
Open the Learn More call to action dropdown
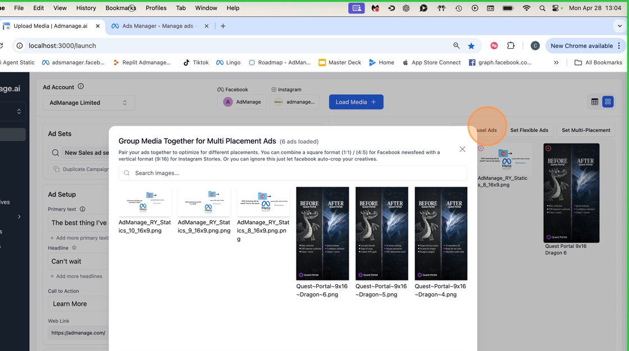point(79,304)
